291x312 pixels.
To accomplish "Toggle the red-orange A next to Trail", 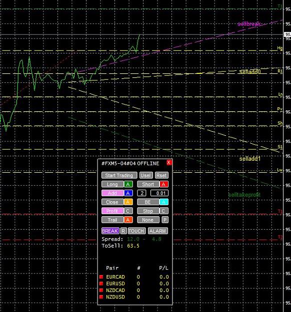I will [x=128, y=220].
